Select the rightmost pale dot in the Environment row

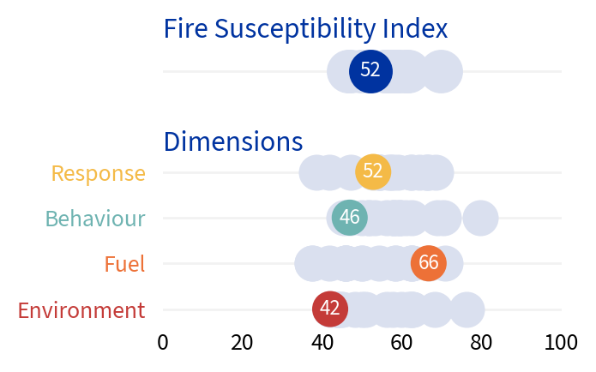click(x=467, y=309)
